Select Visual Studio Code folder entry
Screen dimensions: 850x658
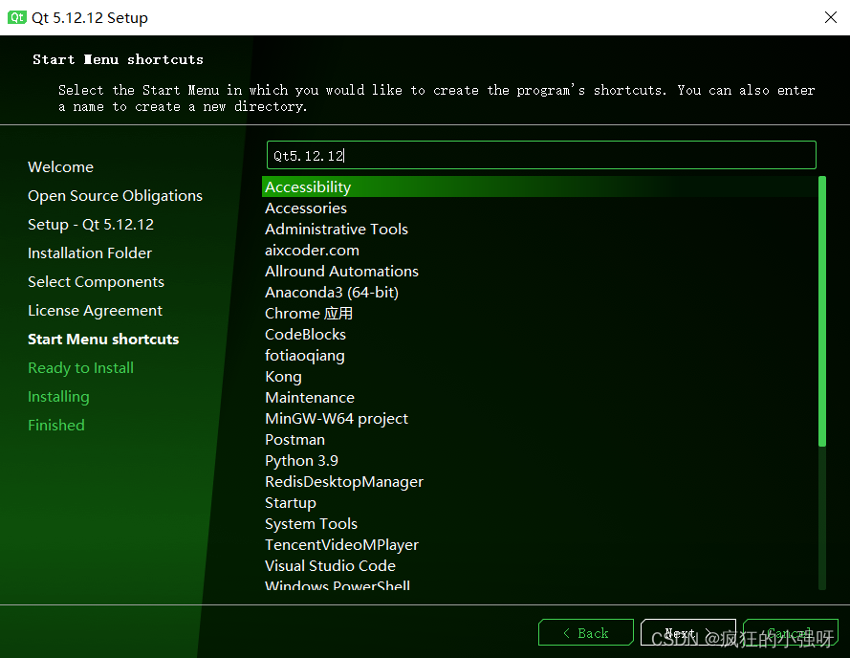(539, 566)
